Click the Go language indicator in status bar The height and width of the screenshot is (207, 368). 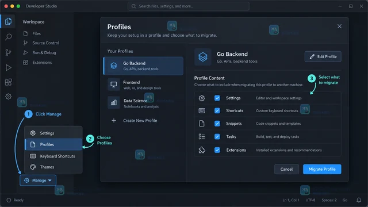pos(345,200)
